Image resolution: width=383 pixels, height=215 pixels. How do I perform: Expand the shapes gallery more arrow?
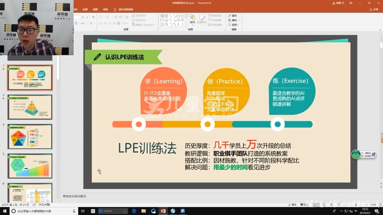(186, 24)
